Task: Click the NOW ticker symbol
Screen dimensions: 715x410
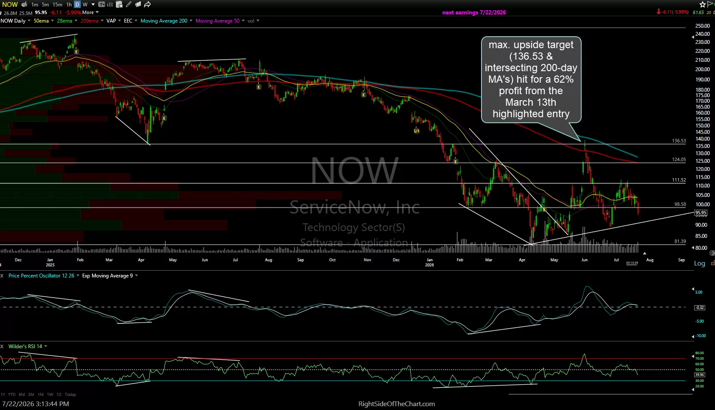Action: [x=10, y=4]
